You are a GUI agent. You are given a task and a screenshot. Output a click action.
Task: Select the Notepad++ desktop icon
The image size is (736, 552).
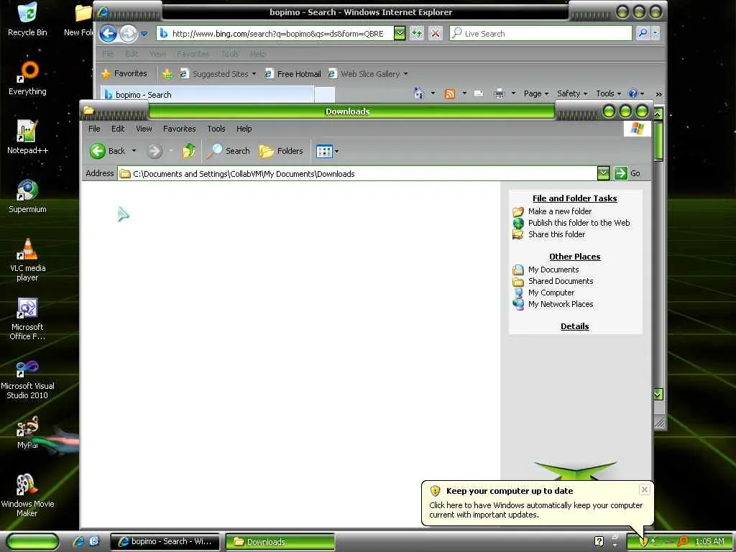[27, 137]
